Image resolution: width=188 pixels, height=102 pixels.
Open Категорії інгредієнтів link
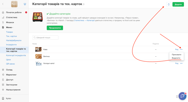tap(16, 56)
